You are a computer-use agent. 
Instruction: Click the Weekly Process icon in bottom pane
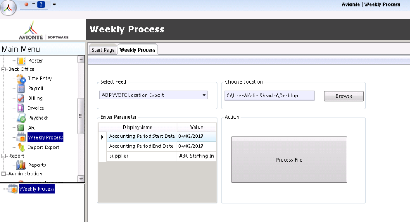pos(13,189)
